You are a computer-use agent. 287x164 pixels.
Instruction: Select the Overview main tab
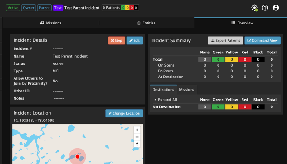(x=242, y=23)
